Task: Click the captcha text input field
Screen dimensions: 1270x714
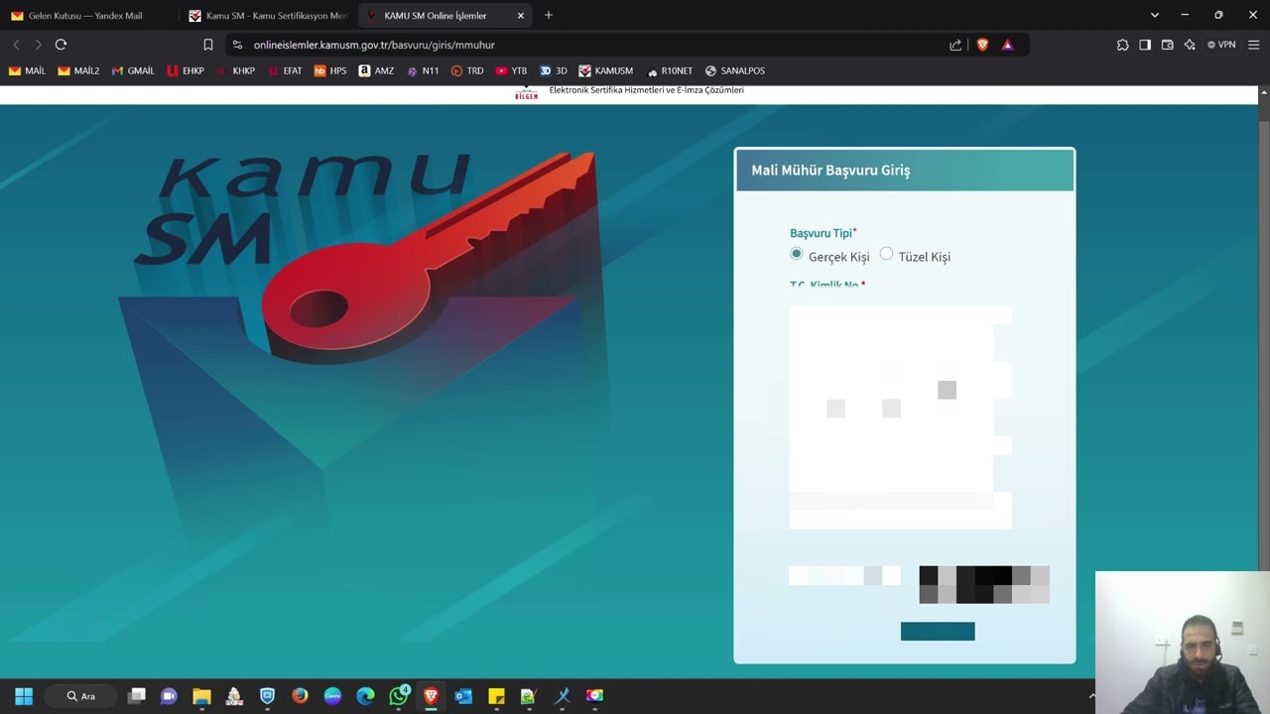Action: pyautogui.click(x=844, y=575)
